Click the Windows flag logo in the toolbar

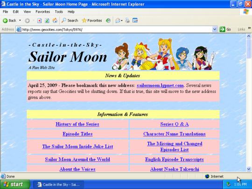pos(246,12)
